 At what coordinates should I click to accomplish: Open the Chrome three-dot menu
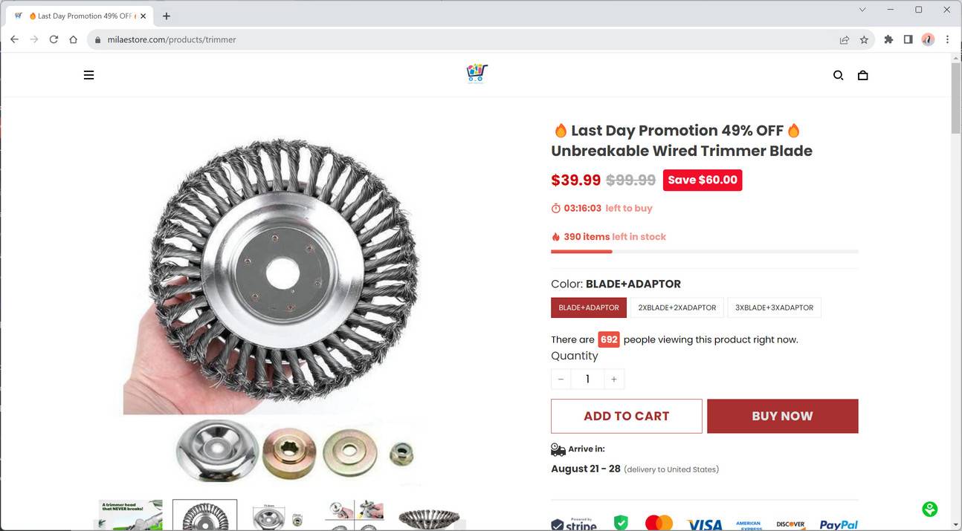pos(948,39)
